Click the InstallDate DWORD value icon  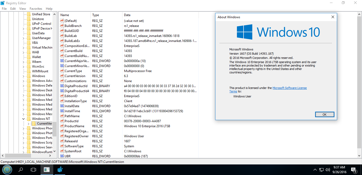click(62, 106)
